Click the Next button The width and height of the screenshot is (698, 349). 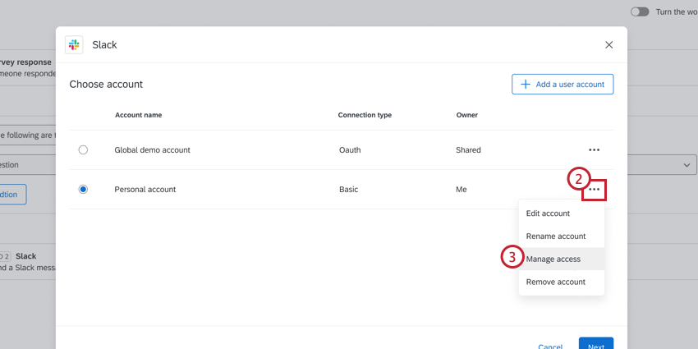pos(596,345)
